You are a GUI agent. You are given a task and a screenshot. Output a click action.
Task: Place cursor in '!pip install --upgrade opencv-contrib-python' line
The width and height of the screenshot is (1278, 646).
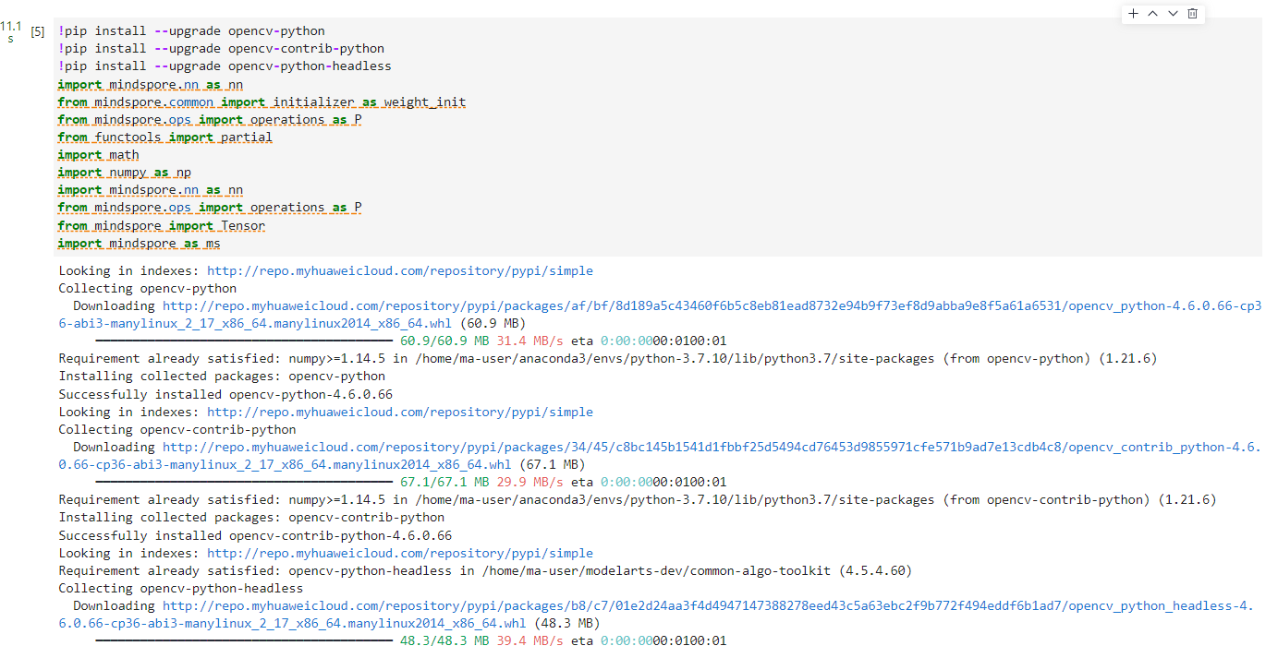pos(221,49)
